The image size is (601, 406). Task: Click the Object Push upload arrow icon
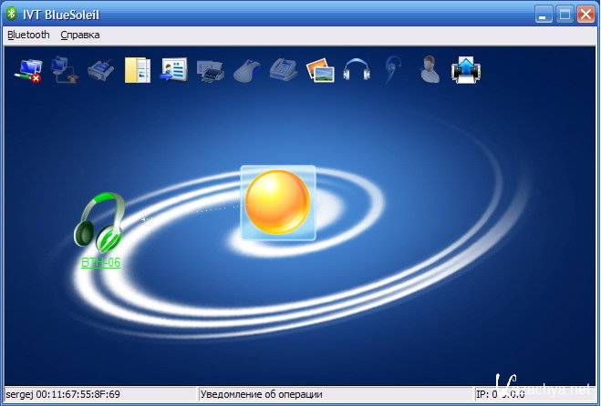pos(466,70)
